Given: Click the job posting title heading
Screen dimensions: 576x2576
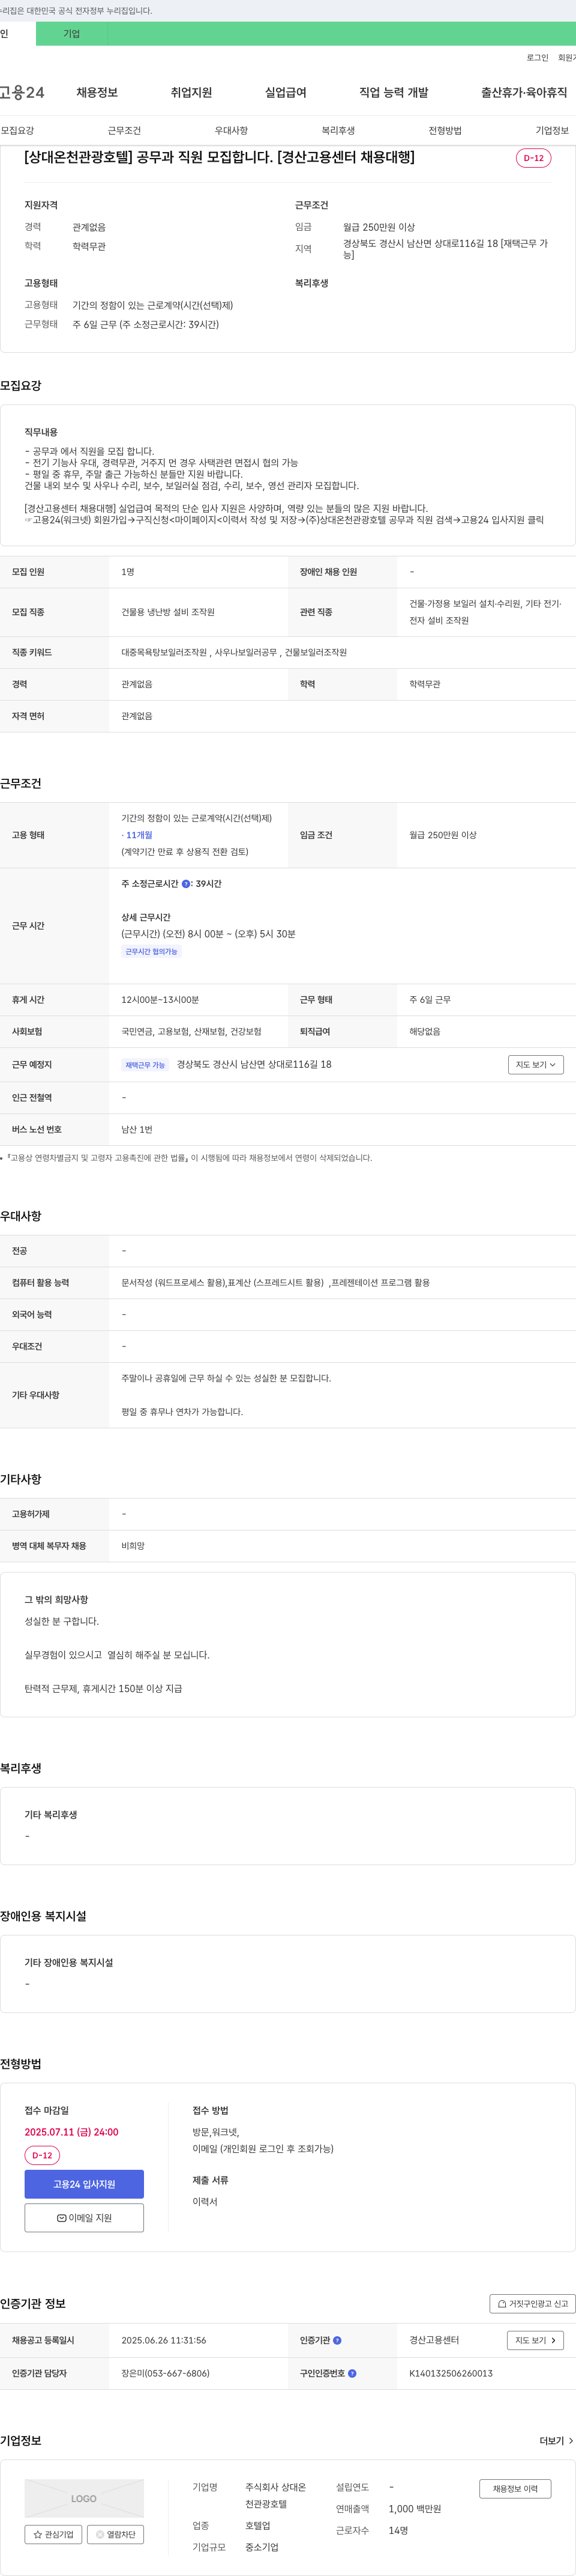Looking at the screenshot, I should 220,157.
